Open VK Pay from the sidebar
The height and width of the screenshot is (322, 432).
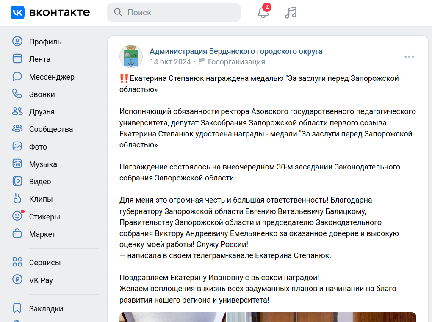(x=40, y=280)
